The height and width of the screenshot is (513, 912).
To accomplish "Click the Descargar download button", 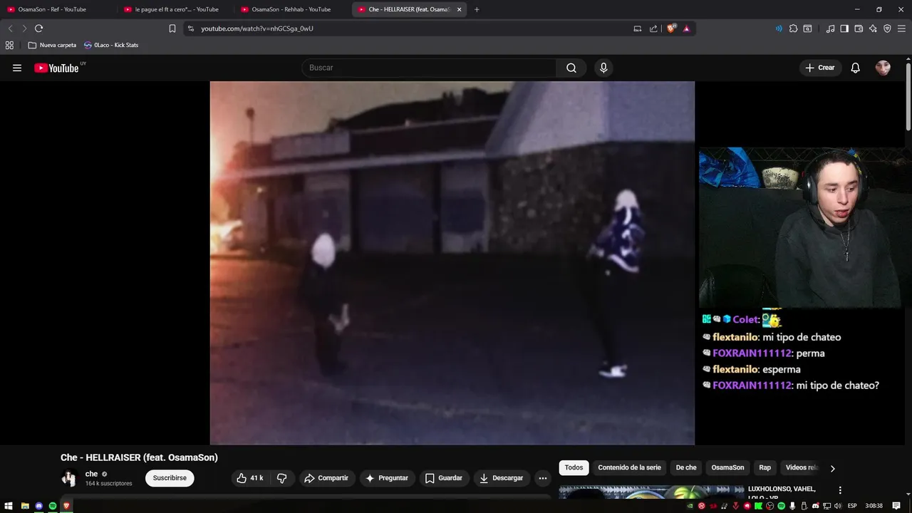I will click(x=502, y=478).
